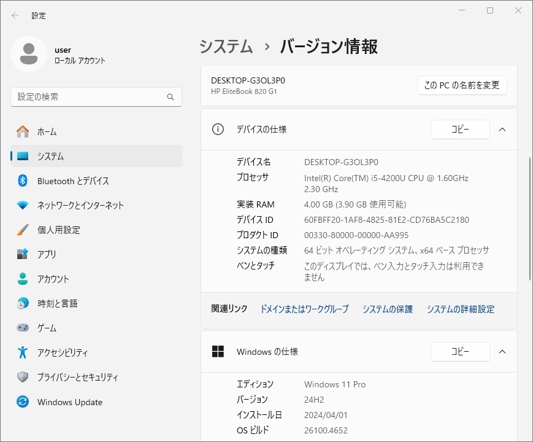The width and height of the screenshot is (533, 442).
Task: Minimize the 設定 window
Action: 462,10
